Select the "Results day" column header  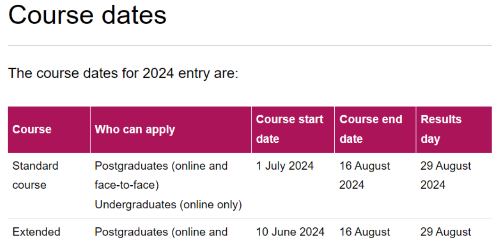[x=441, y=129]
